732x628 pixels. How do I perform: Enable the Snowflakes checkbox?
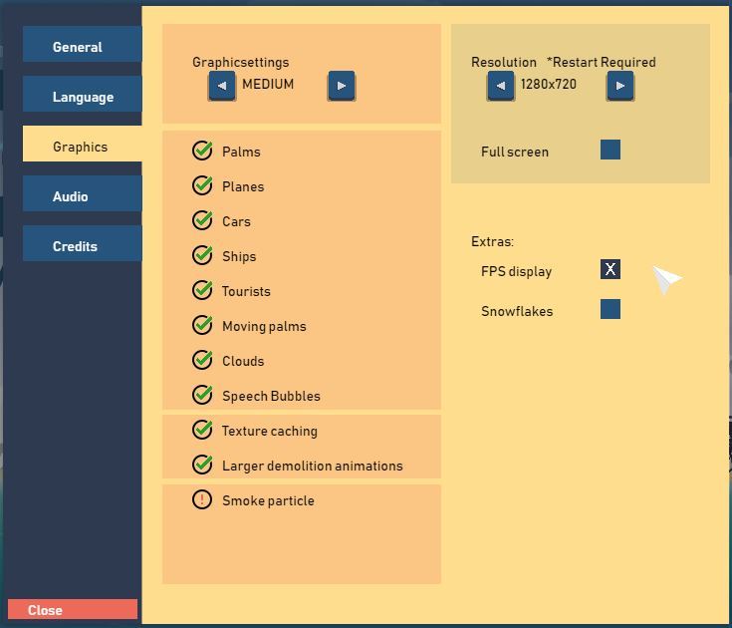tap(610, 309)
